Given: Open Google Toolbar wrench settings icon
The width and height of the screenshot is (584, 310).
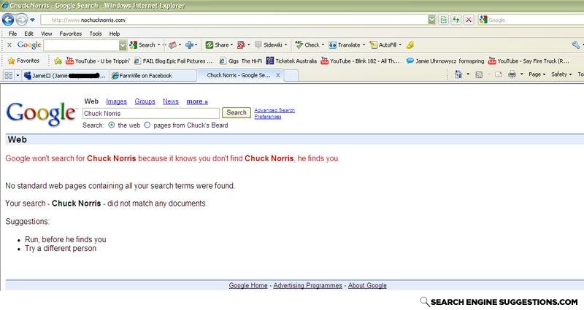Looking at the screenshot, I should (576, 45).
